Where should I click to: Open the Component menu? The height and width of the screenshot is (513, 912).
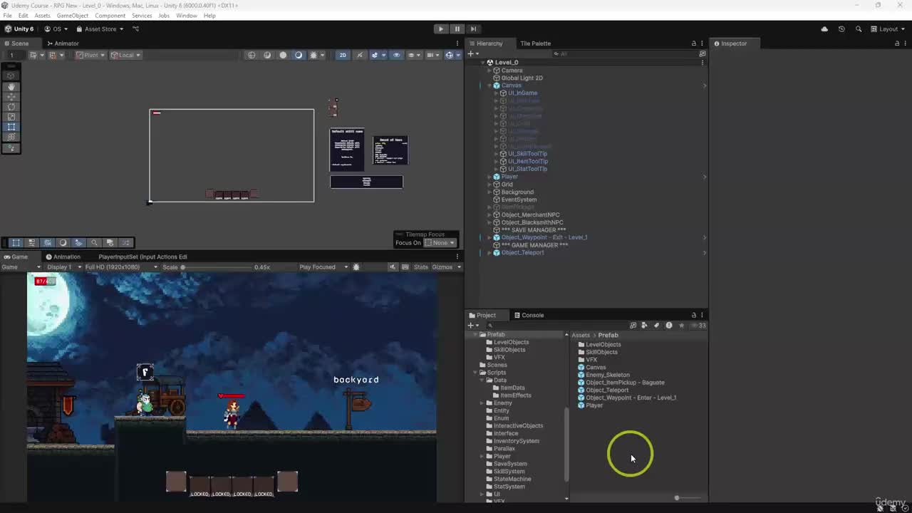click(110, 16)
